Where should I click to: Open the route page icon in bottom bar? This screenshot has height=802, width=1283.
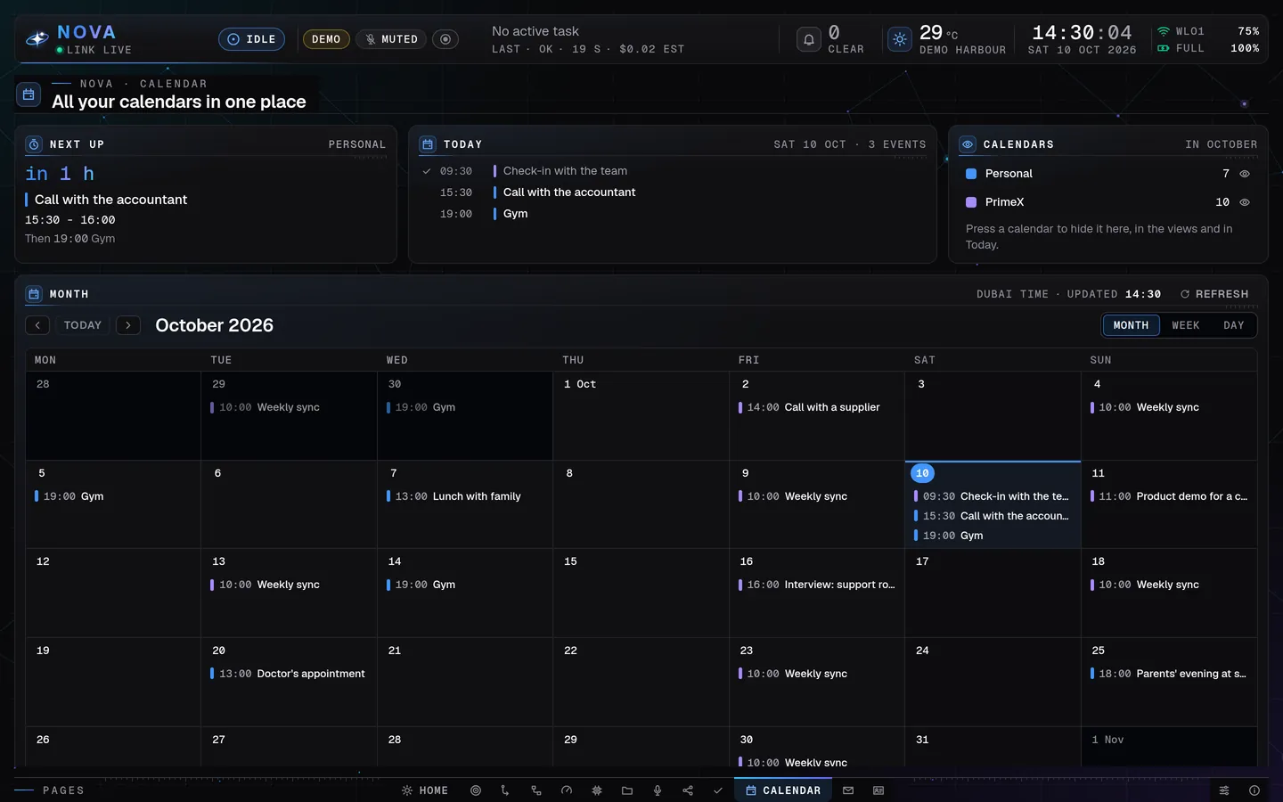click(505, 790)
